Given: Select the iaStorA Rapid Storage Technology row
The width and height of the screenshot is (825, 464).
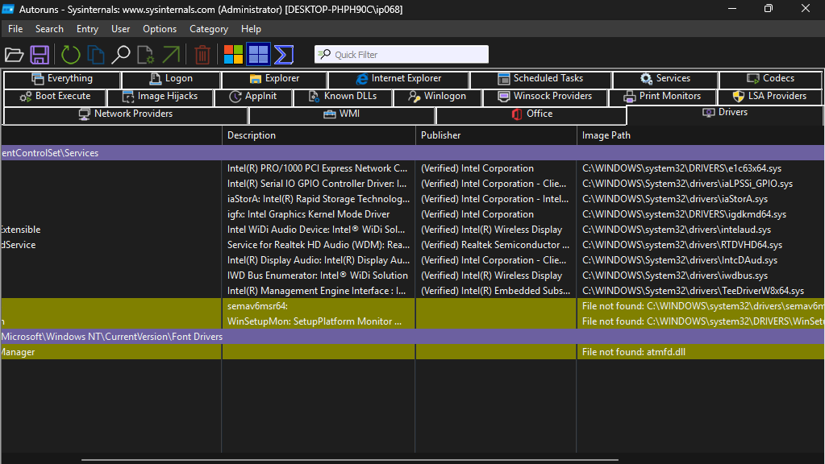Looking at the screenshot, I should (x=413, y=199).
